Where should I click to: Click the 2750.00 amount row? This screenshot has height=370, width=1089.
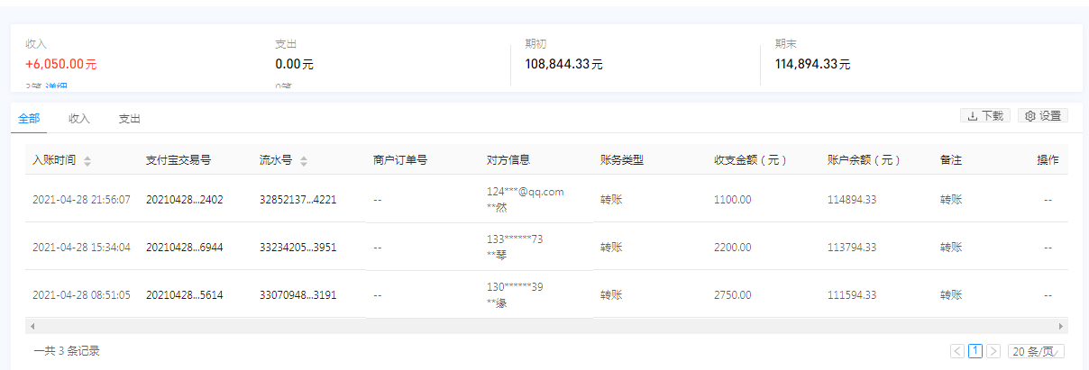[x=732, y=294]
